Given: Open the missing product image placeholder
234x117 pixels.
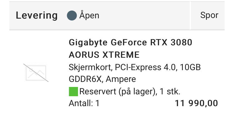Looking at the screenshot, I should [x=36, y=73].
